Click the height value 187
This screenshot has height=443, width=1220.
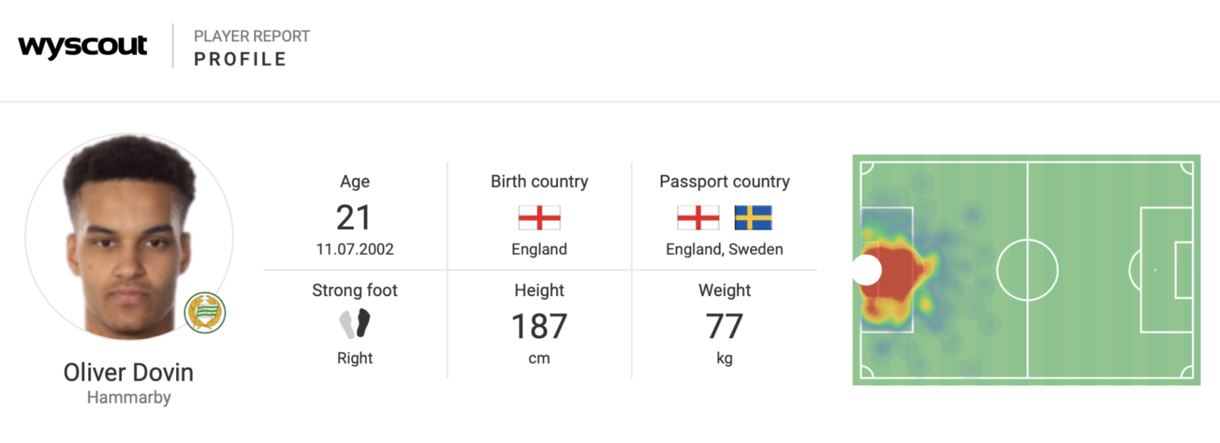[539, 327]
